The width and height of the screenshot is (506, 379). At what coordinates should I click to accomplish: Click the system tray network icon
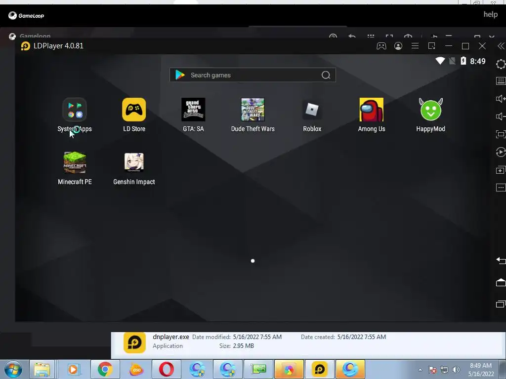click(444, 370)
